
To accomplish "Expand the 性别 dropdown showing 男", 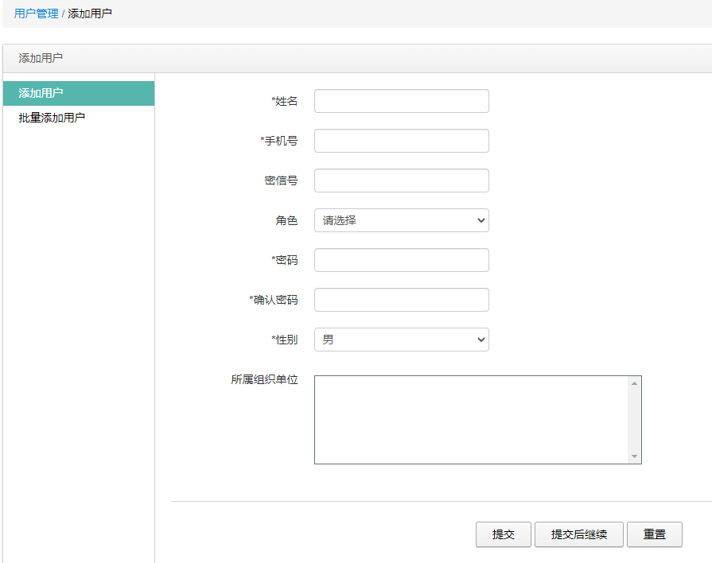I will coord(401,340).
